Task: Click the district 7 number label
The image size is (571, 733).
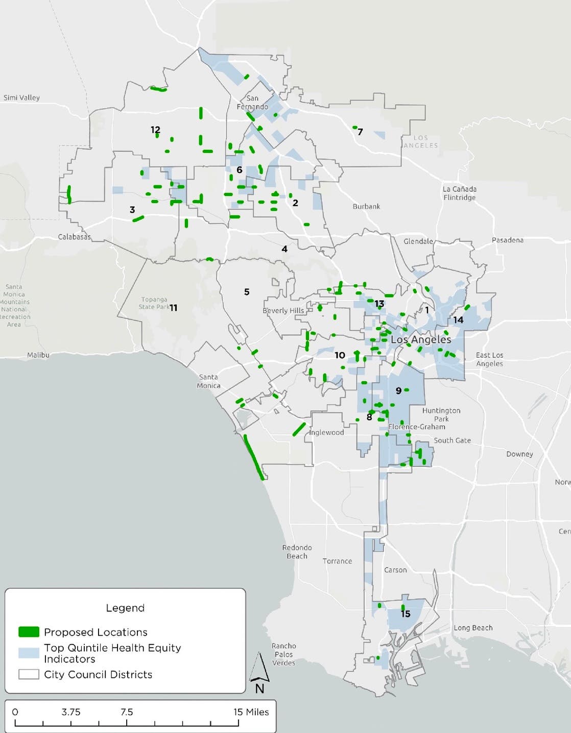Action: (360, 132)
